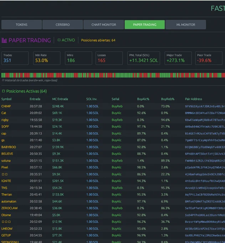Open GoXBLPH6ZYaj3RUZAwdesza pair address
The width and height of the screenshot is (225, 243).
205,235
